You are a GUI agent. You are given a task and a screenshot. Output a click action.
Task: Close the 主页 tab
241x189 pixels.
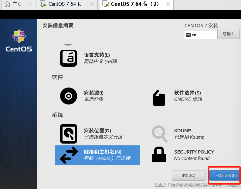click(x=29, y=4)
